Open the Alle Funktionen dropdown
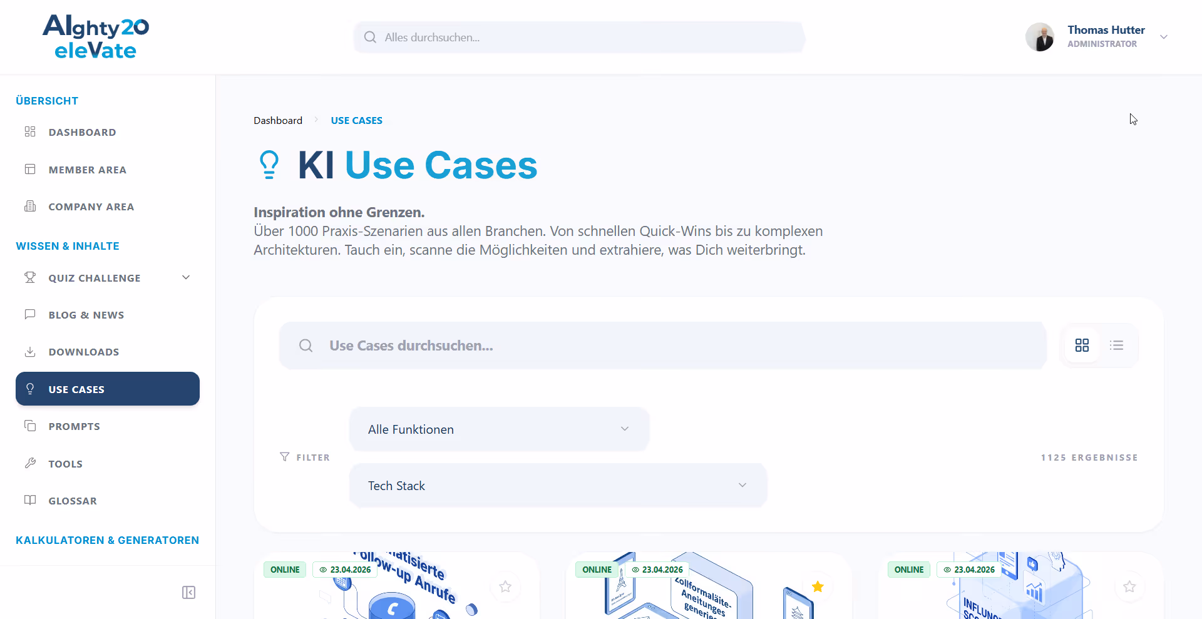The image size is (1202, 619). click(x=499, y=429)
